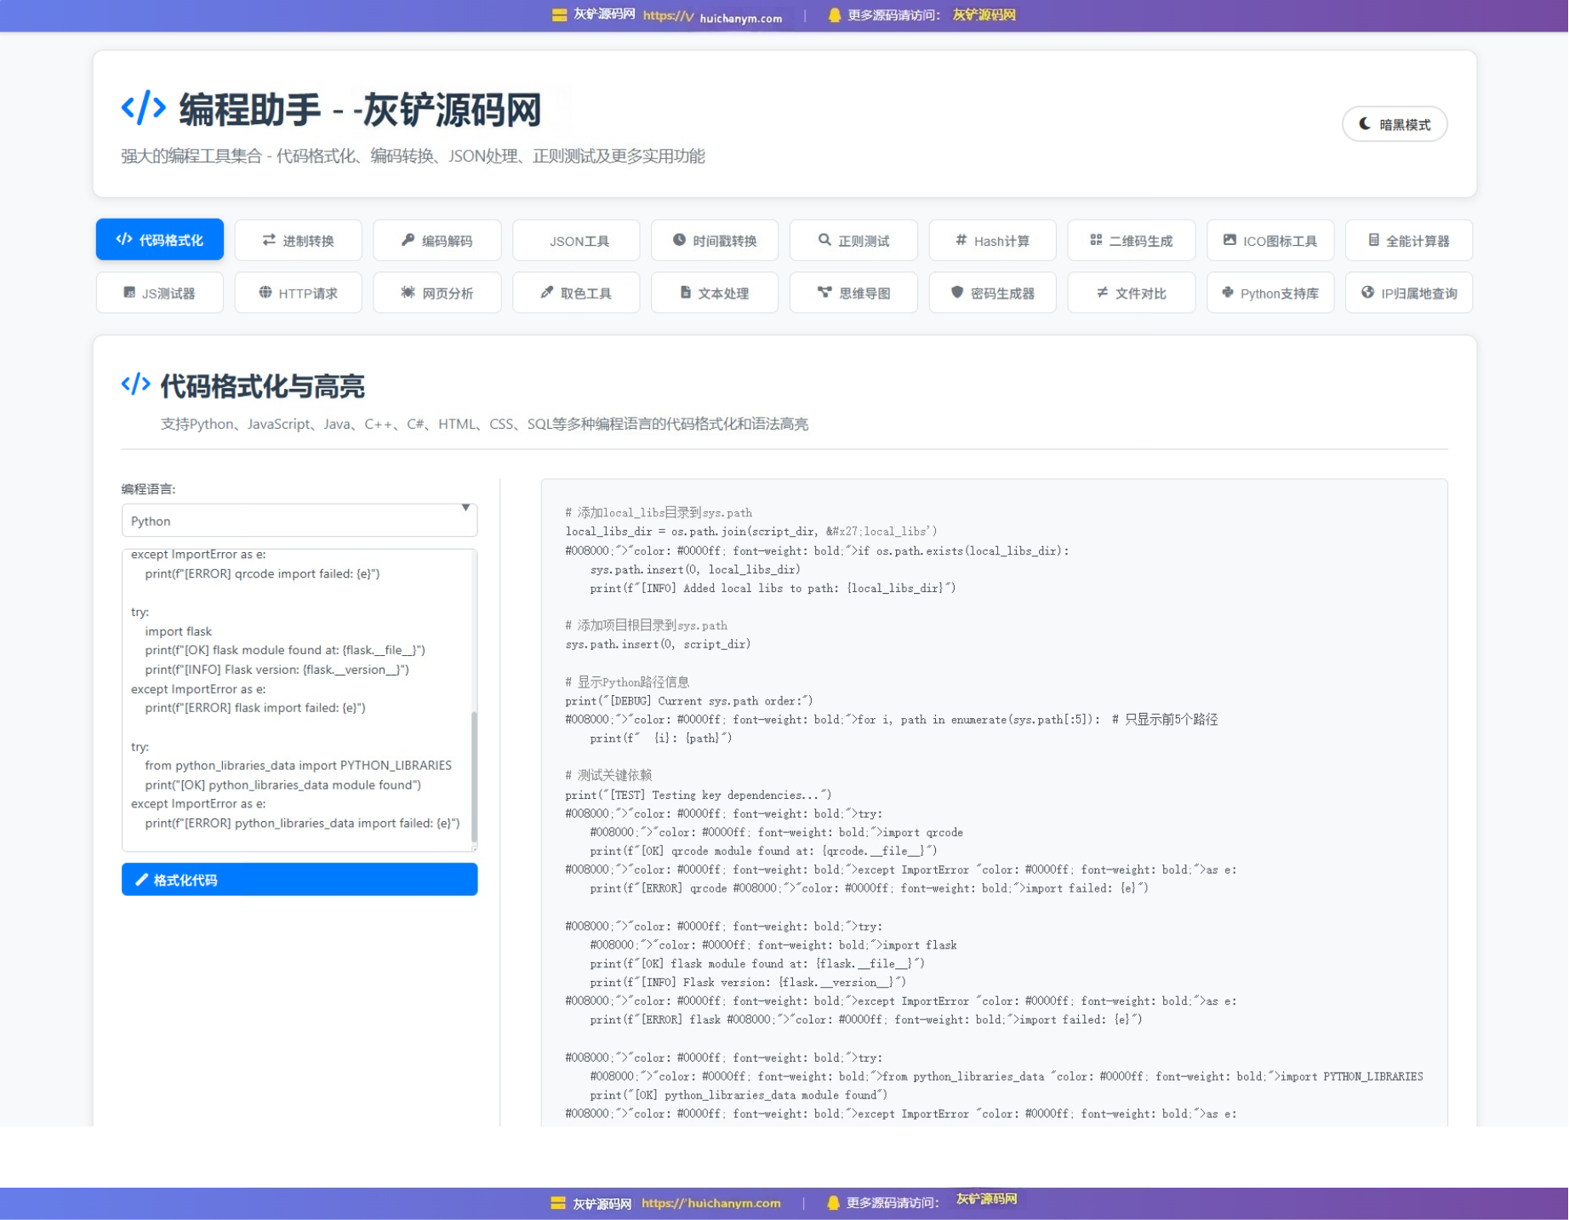Image resolution: width=1569 pixels, height=1220 pixels.
Task: Click the exchange arrows icon on 进制转换
Action: (269, 240)
